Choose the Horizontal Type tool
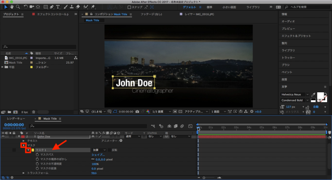 pyautogui.click(x=58, y=6)
